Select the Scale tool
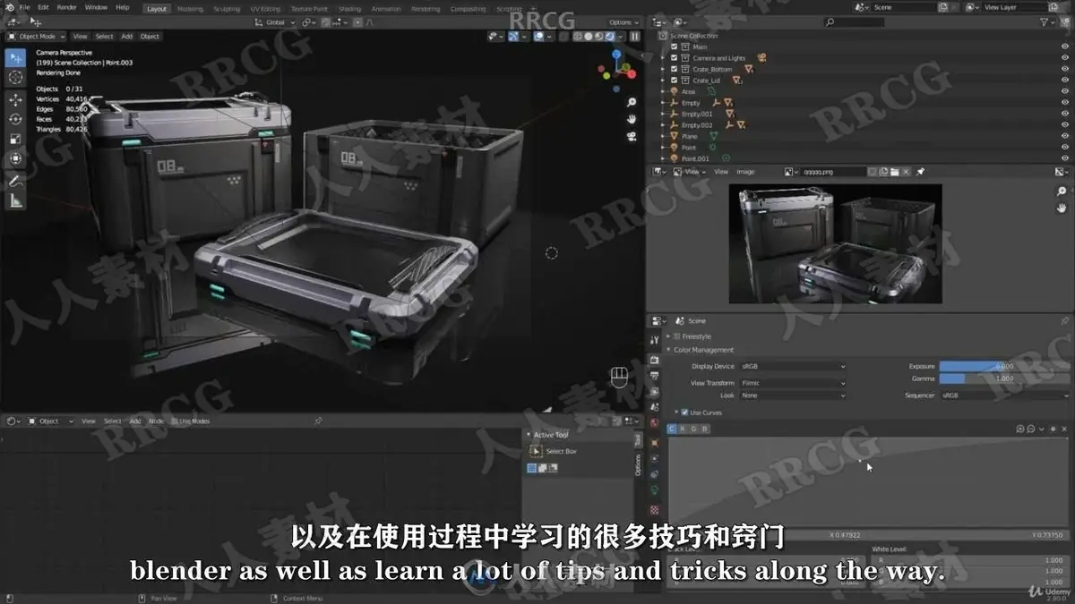This screenshot has height=604, width=1075. 15,139
